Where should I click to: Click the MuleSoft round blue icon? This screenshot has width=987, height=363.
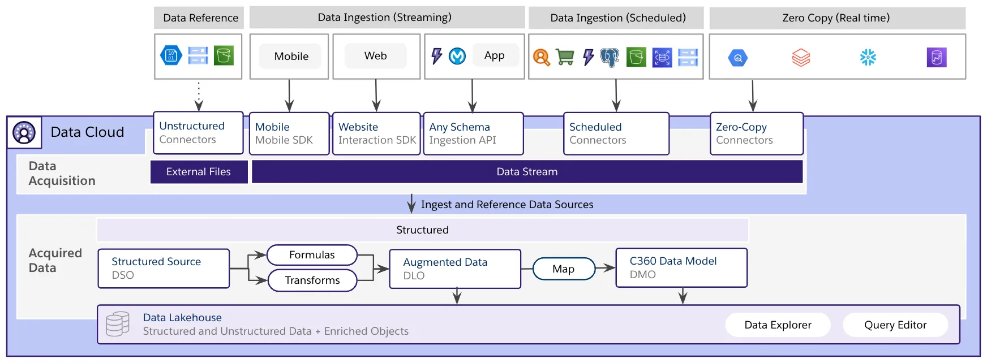point(457,56)
